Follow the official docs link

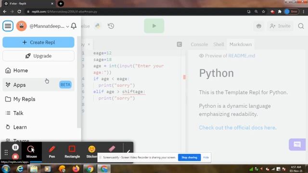pos(238,128)
